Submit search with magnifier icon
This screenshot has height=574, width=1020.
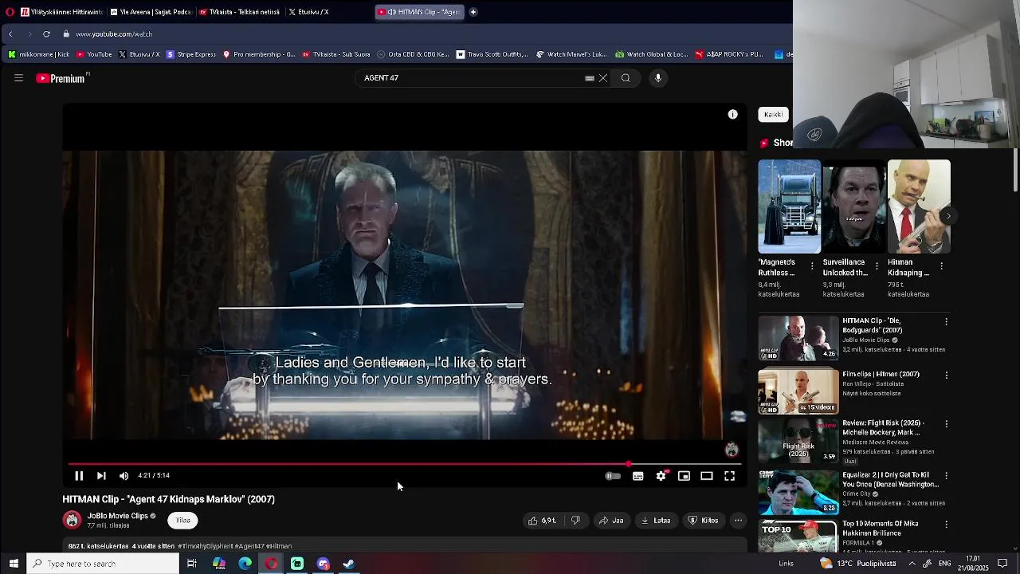[626, 78]
